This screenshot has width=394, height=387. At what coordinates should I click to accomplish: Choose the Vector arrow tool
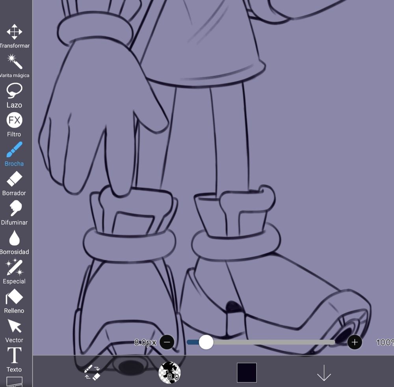pos(14,330)
